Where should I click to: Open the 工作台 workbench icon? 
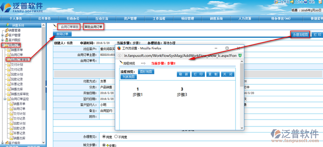(292, 2)
